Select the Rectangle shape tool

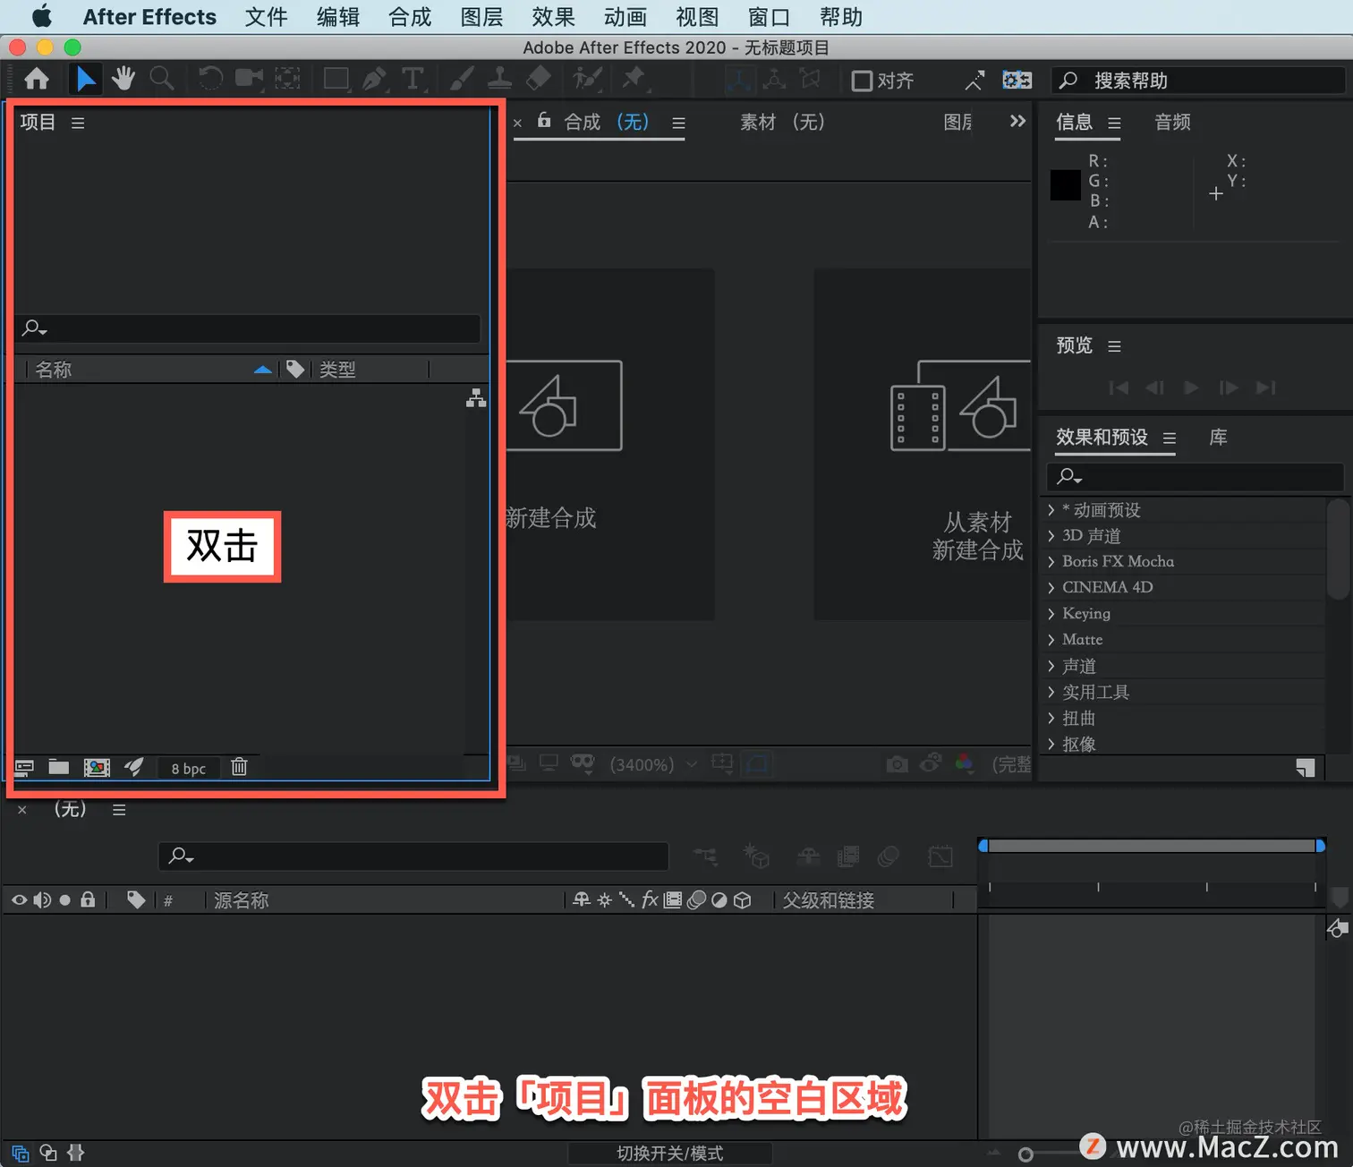pyautogui.click(x=336, y=80)
